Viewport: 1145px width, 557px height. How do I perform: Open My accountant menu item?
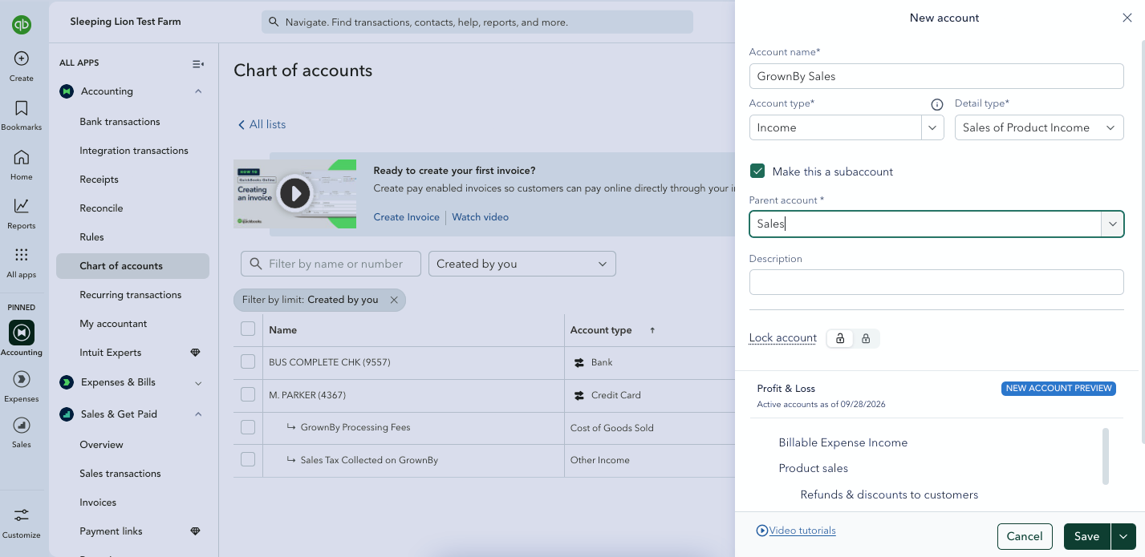click(113, 324)
